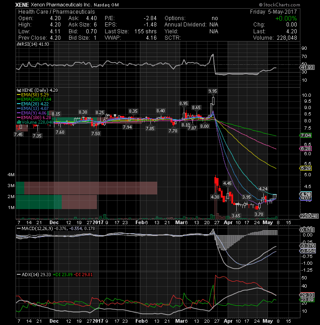Screen dimensions: 320x325
Task: Click the 23.89 +DI axis value tag
Action: [307, 300]
